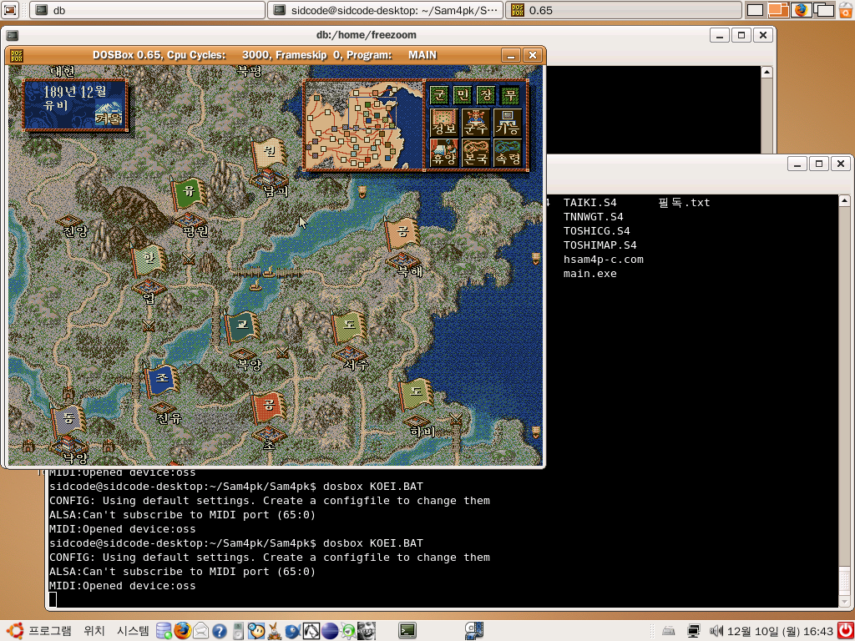Select the 동 flag above 낙양
The image size is (855, 641).
[x=68, y=420]
